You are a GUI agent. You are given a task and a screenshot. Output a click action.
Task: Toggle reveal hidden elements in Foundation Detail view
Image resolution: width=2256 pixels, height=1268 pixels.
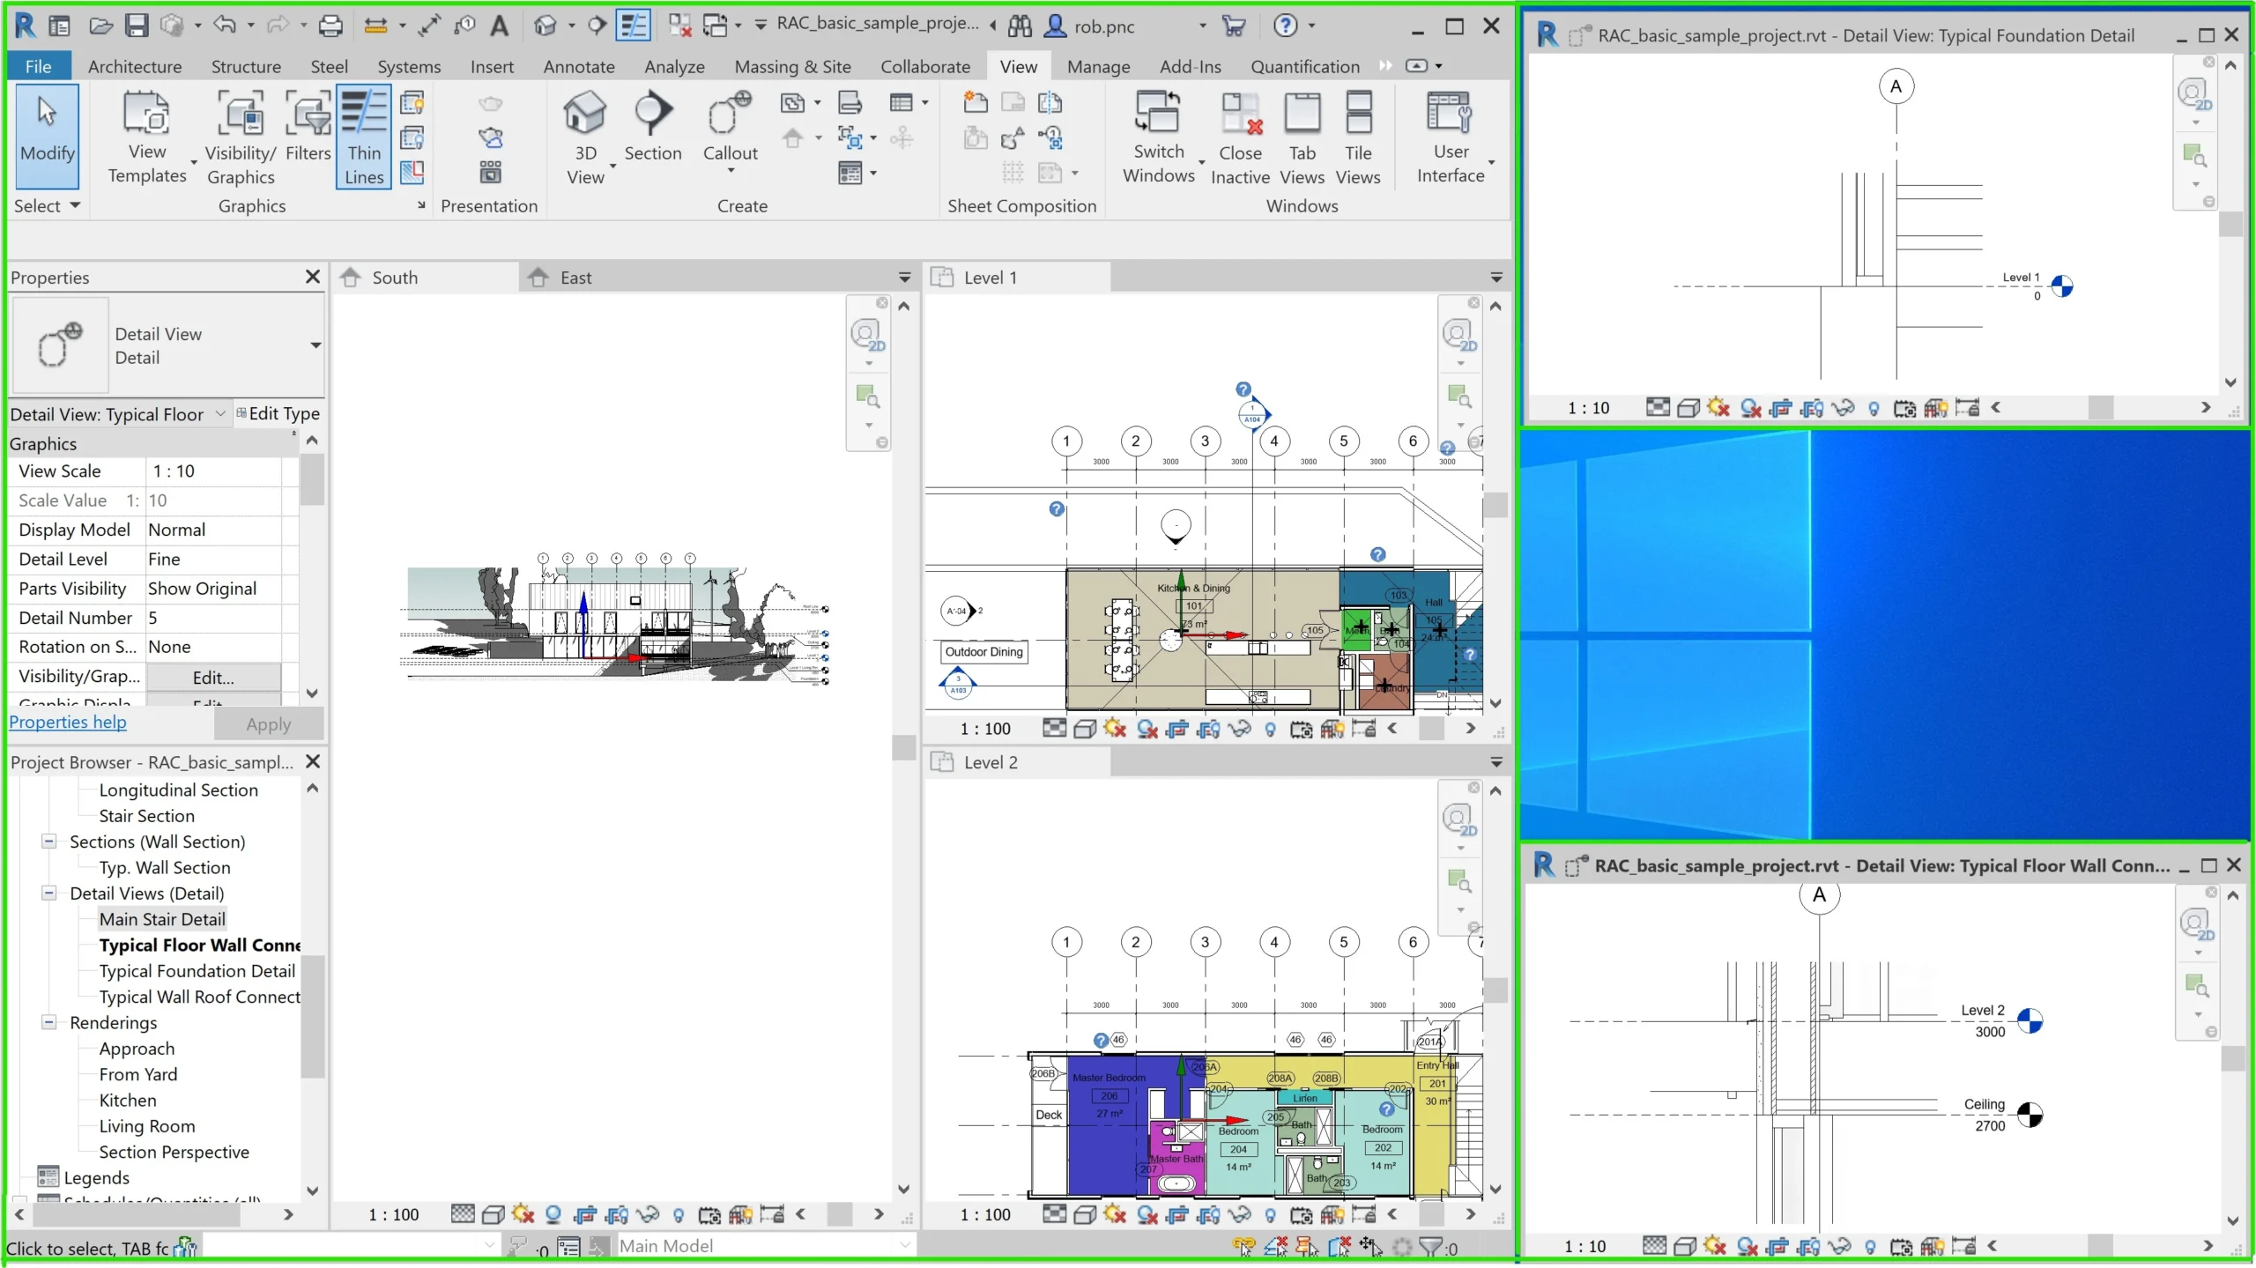tap(1874, 408)
